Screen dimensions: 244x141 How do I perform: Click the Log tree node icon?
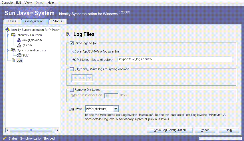[13, 61]
